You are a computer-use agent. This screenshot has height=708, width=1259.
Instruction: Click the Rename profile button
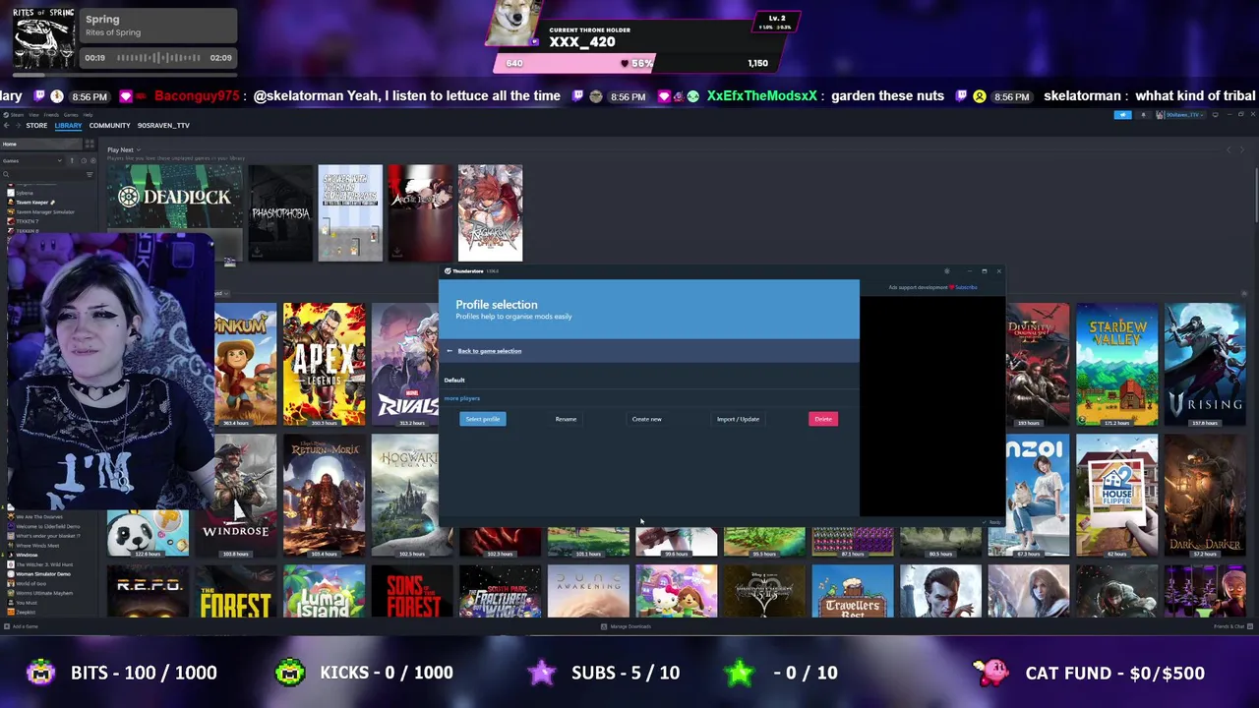coord(566,419)
